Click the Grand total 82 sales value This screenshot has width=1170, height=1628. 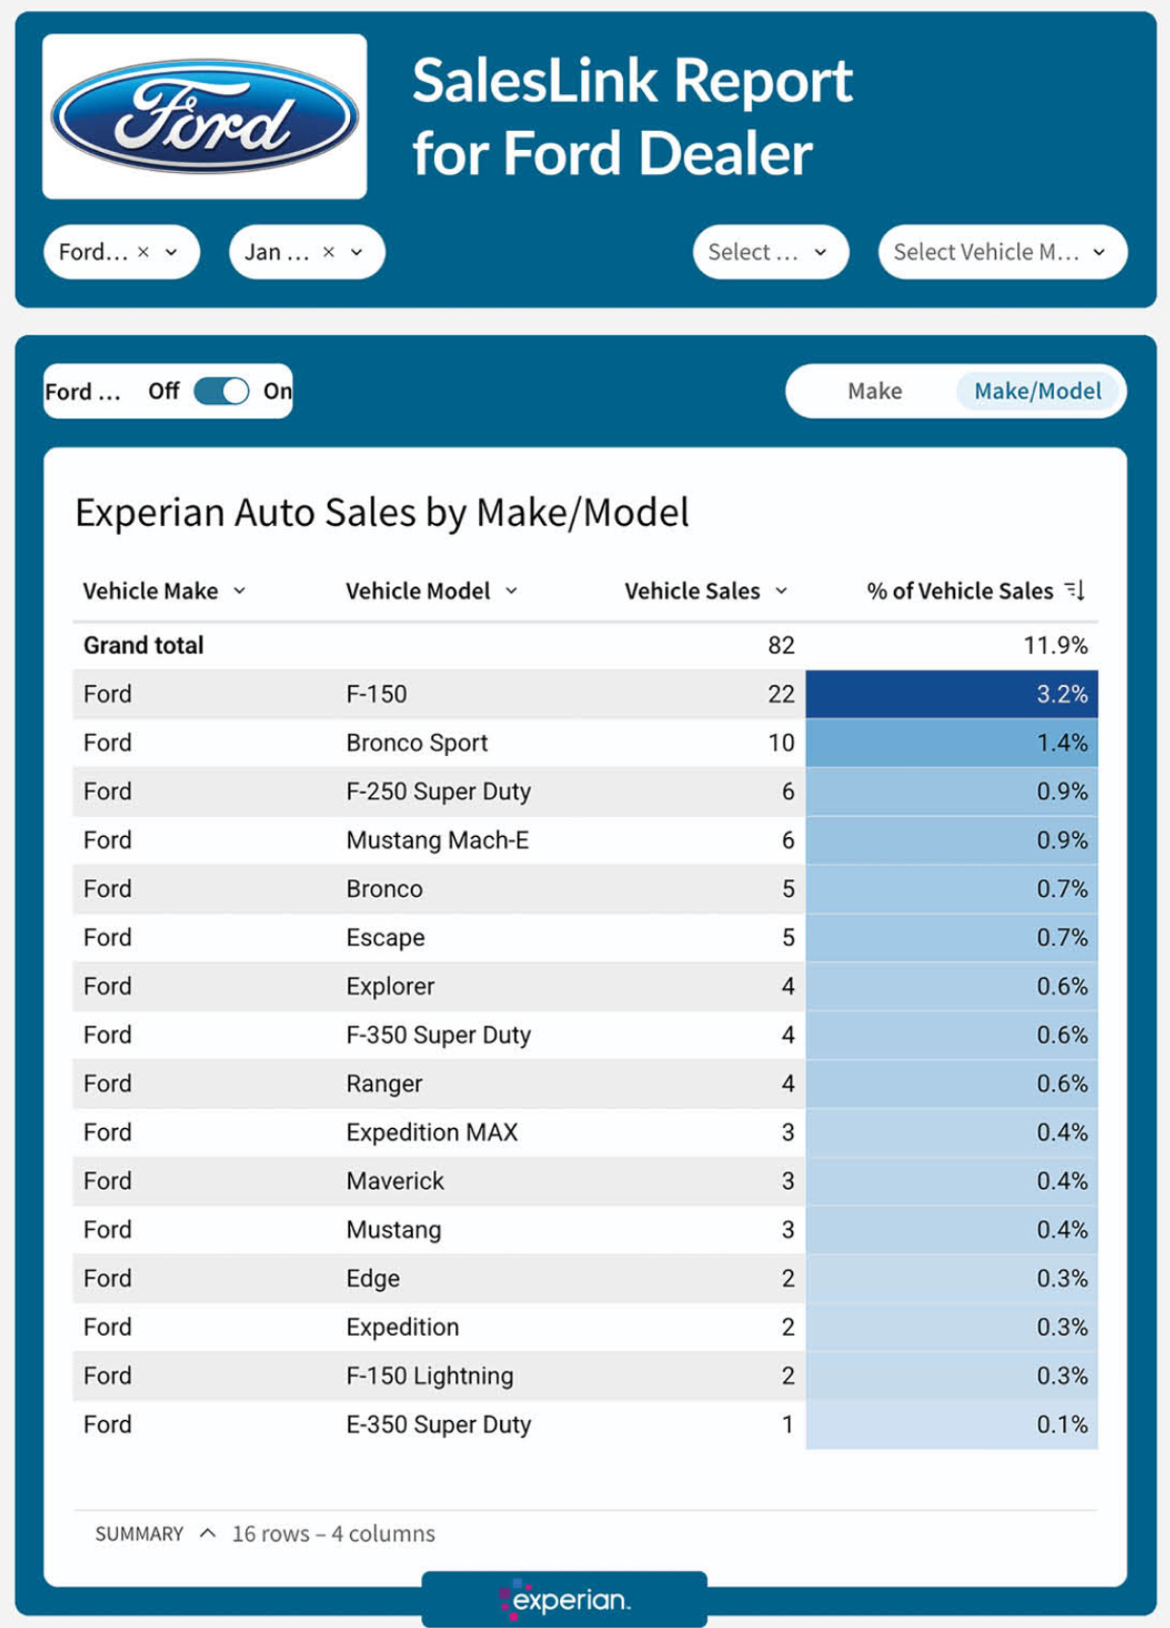click(781, 645)
